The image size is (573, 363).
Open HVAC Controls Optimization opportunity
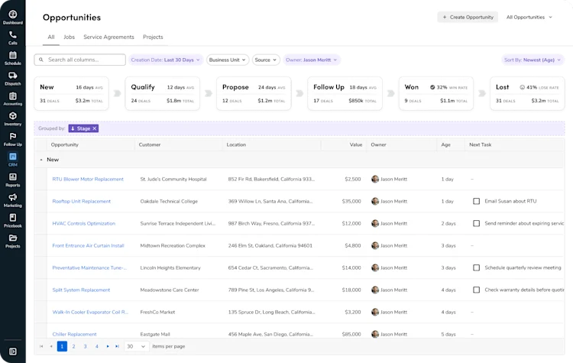[x=83, y=223]
